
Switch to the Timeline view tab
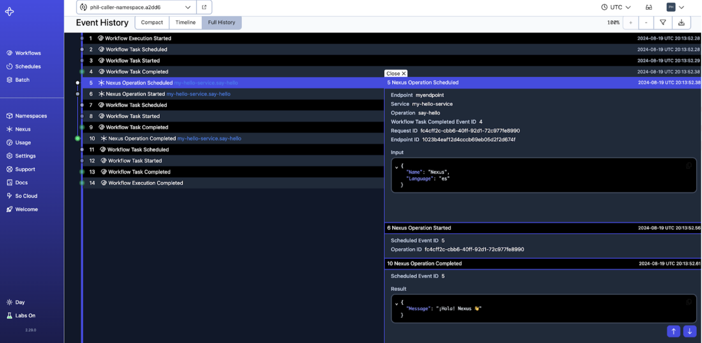185,23
